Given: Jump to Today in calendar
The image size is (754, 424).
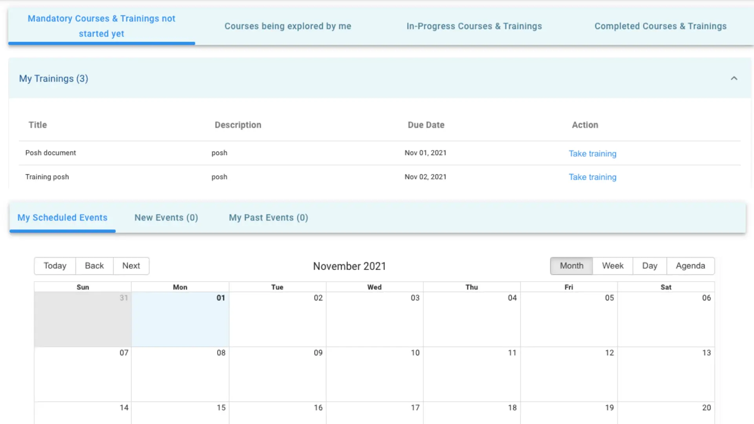Looking at the screenshot, I should pos(55,266).
